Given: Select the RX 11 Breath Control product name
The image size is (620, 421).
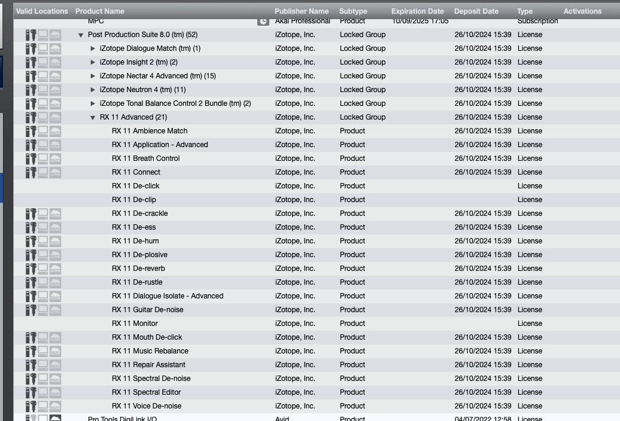Looking at the screenshot, I should [145, 158].
